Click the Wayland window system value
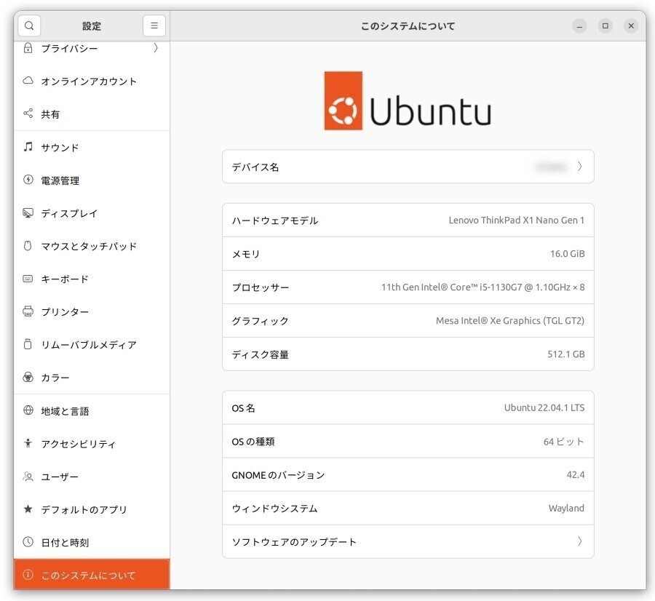 [566, 509]
